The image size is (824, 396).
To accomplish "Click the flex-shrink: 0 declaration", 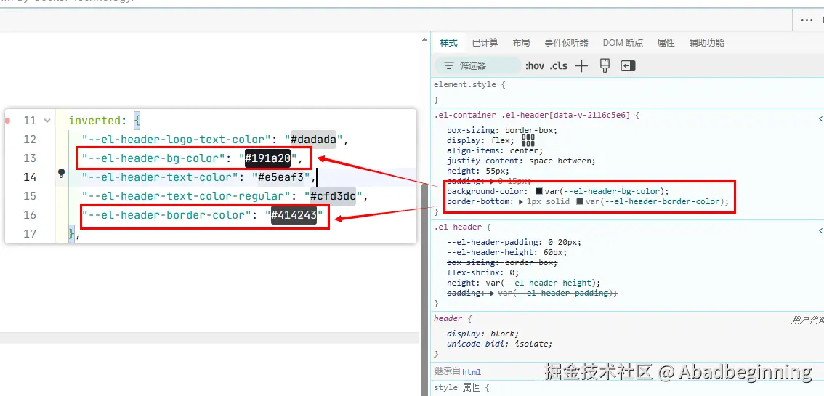I will [483, 272].
